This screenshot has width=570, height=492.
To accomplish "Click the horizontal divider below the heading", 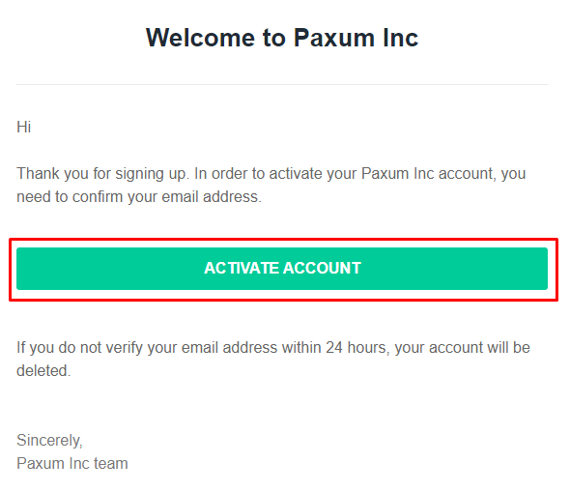I will click(282, 85).
